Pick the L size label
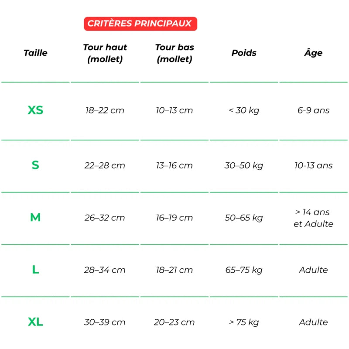This screenshot has height=349, width=349. coord(35,270)
